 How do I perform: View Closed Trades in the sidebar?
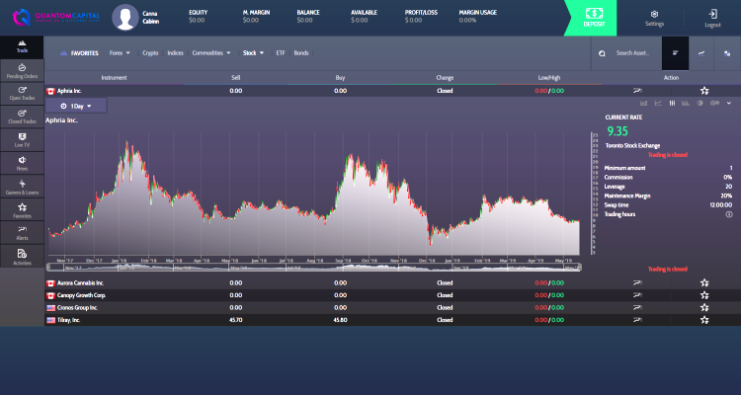tap(22, 117)
